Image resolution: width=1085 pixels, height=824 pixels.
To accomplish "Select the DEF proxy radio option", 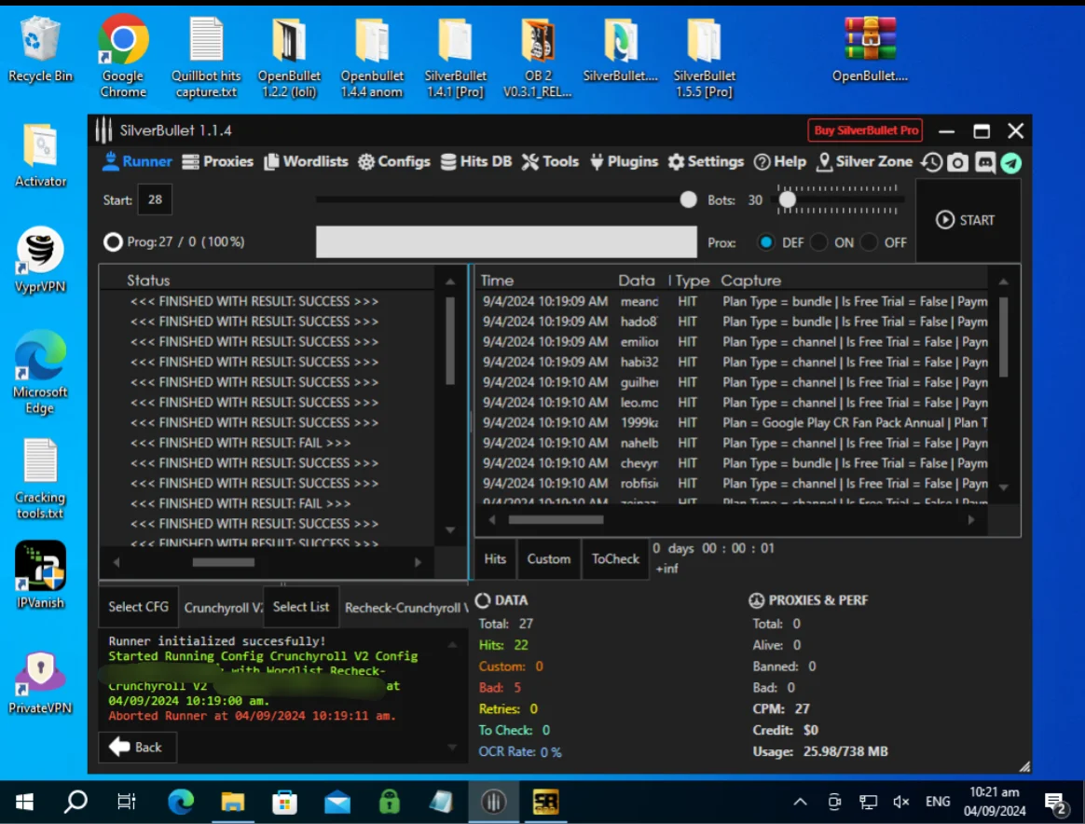I will pos(765,242).
